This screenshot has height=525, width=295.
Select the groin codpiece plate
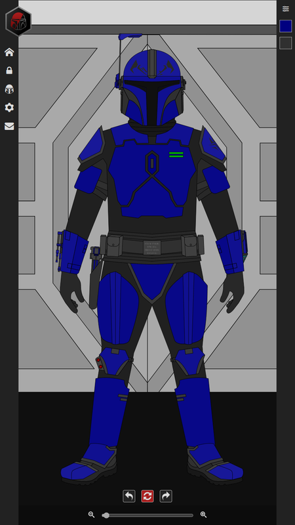pos(152,280)
